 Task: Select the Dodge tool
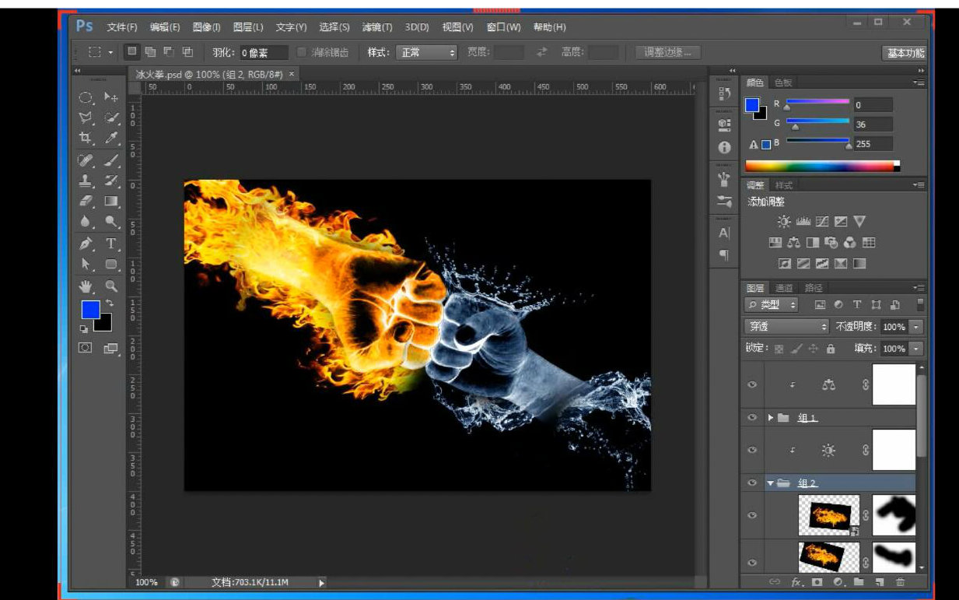(111, 222)
